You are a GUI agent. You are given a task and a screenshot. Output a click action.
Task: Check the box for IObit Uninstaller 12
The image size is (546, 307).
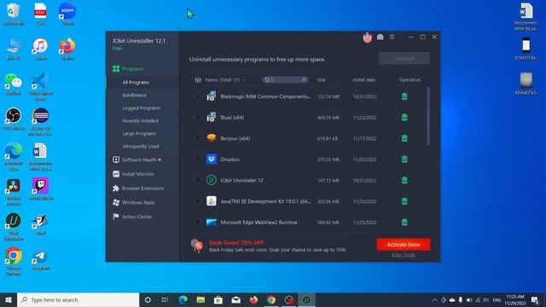(198, 180)
